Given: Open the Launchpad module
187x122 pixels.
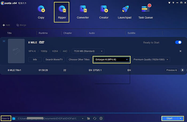Looking at the screenshot, I should tap(124, 12).
